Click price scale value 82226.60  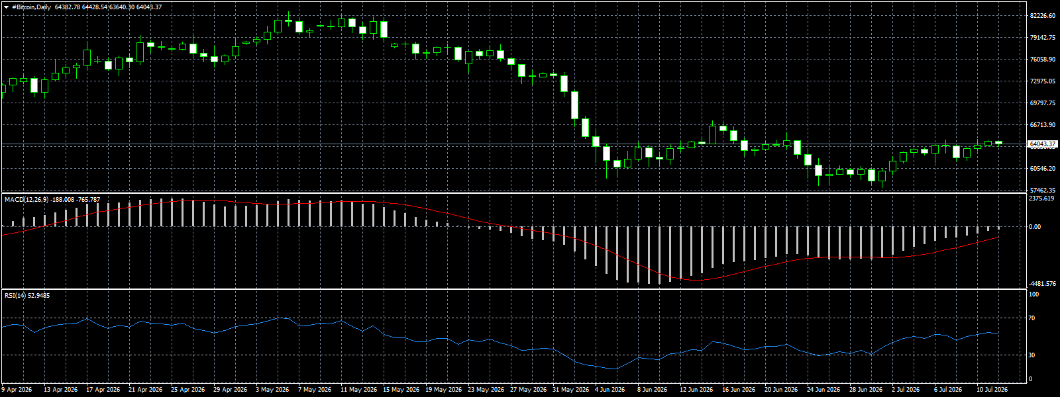pyautogui.click(x=1043, y=15)
